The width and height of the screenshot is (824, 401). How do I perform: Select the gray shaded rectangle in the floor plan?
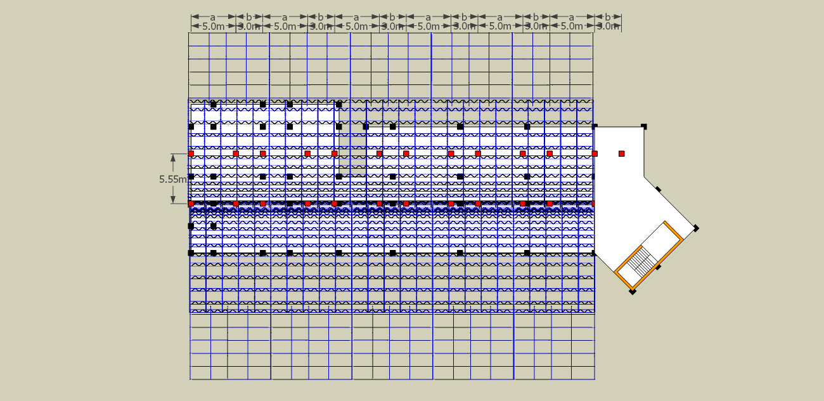click(352, 152)
